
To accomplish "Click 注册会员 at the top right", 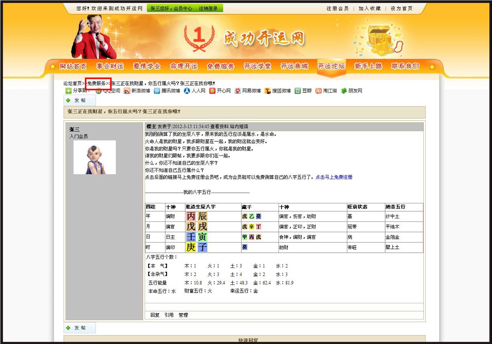I will (x=337, y=8).
